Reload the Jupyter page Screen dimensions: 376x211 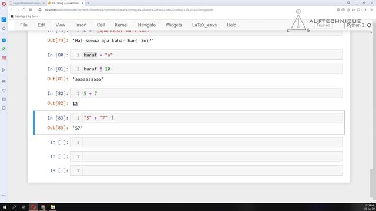(24, 10)
